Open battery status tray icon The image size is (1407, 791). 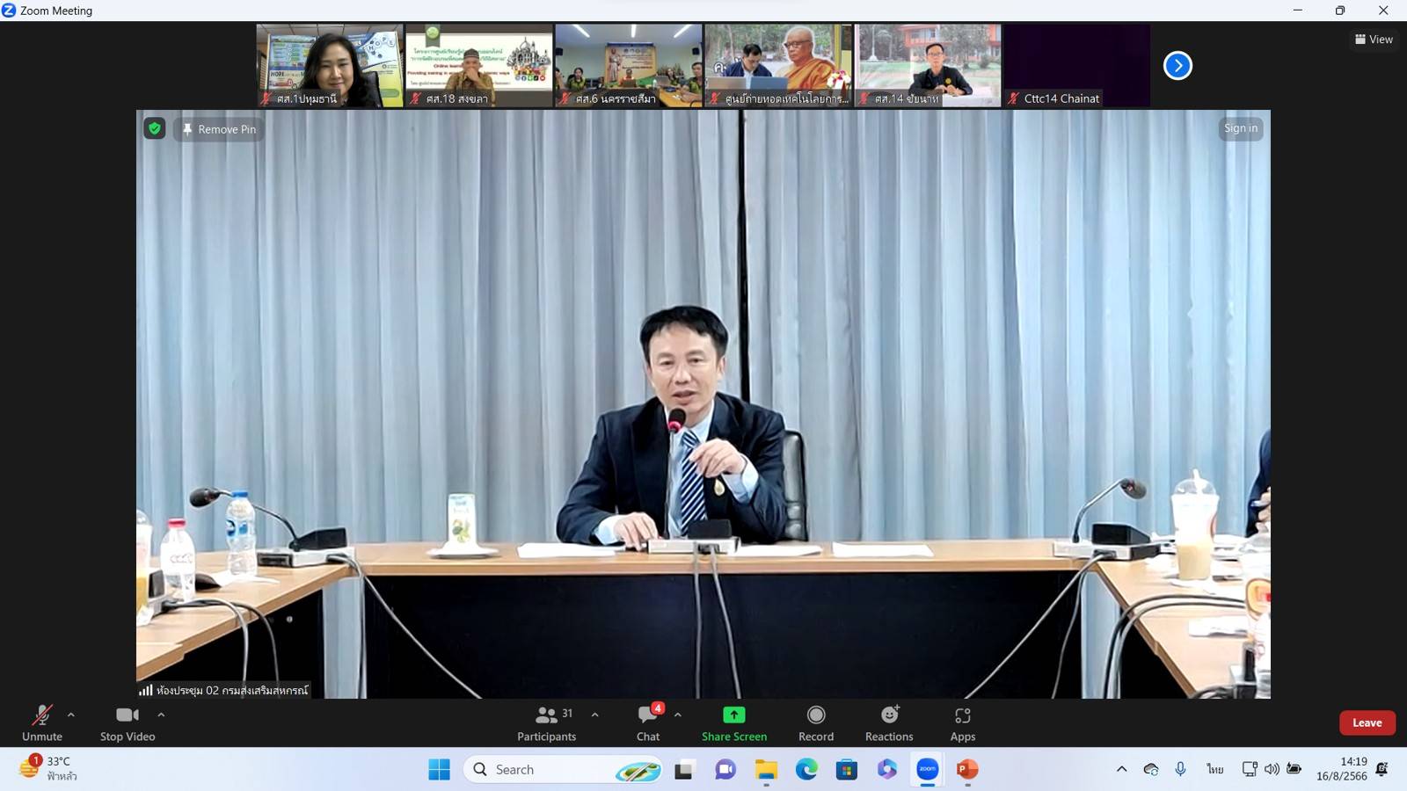(1294, 769)
